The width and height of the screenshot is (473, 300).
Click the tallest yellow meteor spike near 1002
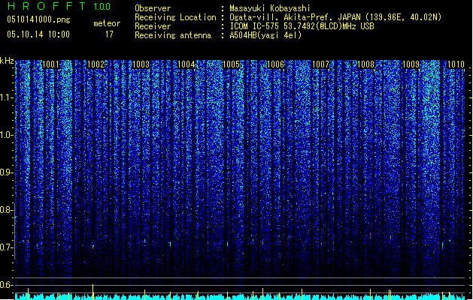click(x=93, y=292)
